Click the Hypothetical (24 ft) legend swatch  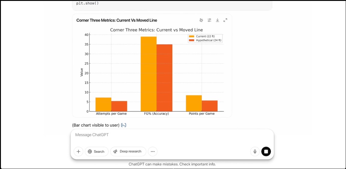191,40
